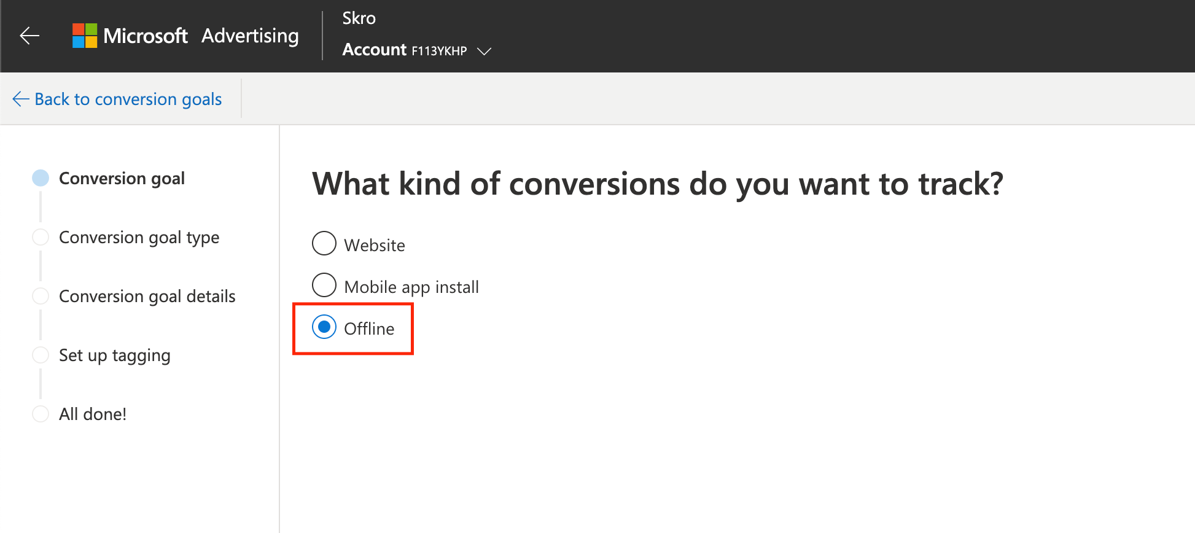Expand the Account F113YKHP dropdown chevron
1195x533 pixels.
click(485, 51)
